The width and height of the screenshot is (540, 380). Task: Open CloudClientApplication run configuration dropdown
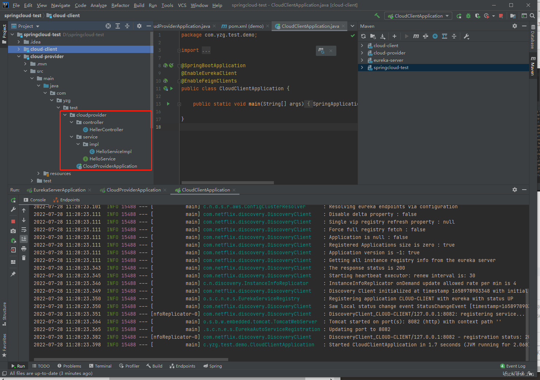click(x=418, y=16)
